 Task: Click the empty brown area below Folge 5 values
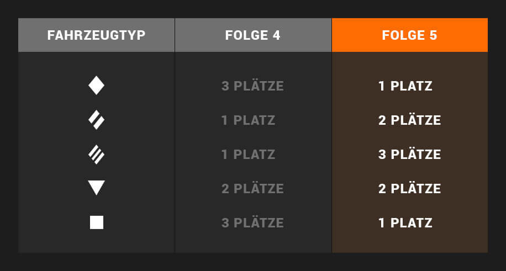point(409,242)
